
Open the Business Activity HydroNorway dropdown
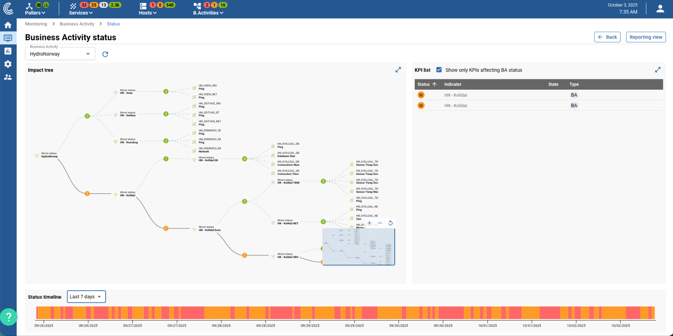click(60, 54)
